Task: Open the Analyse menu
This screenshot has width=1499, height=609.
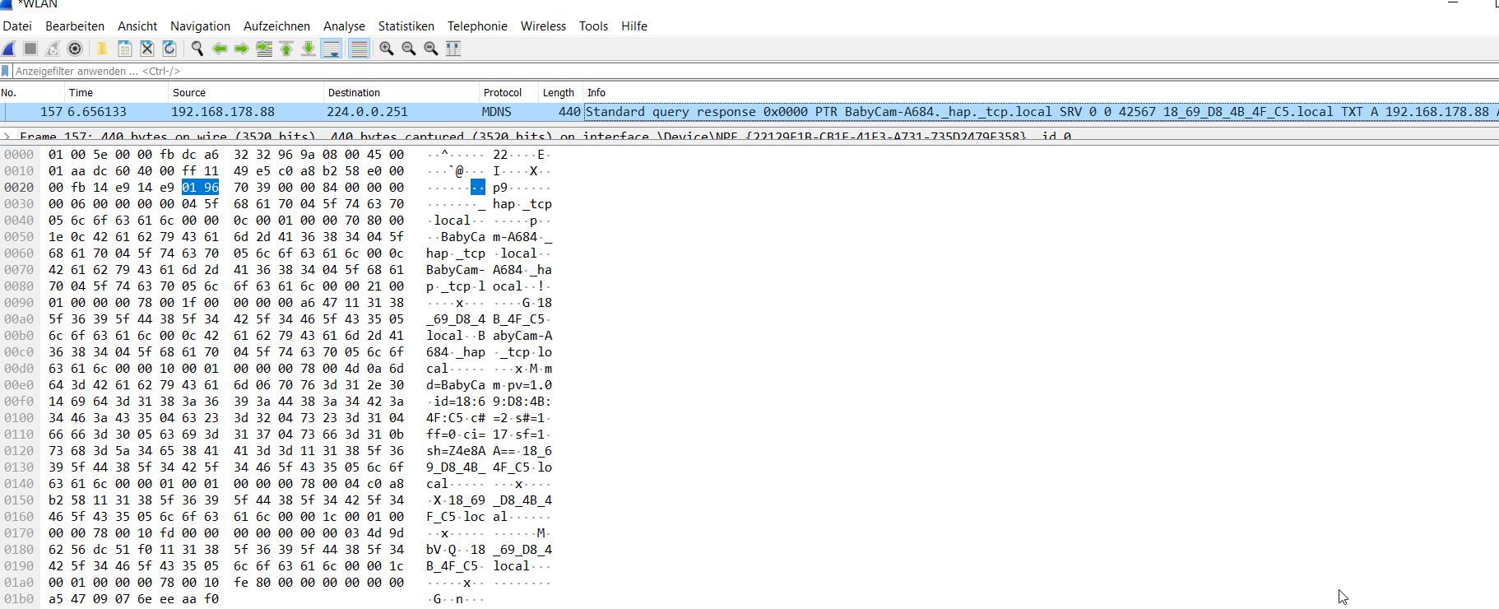Action: (344, 26)
